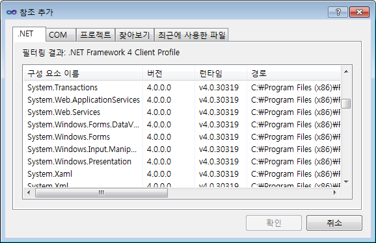Close the 참조 추가 dialog
The width and height of the screenshot is (376, 243).
pyautogui.click(x=359, y=12)
